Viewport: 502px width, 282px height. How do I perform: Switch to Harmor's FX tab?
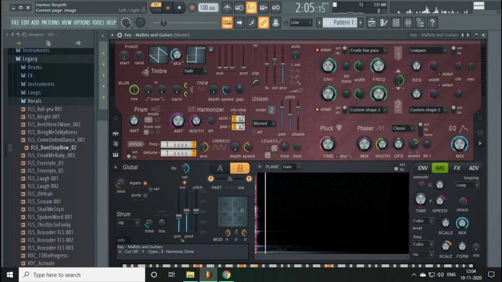[457, 168]
